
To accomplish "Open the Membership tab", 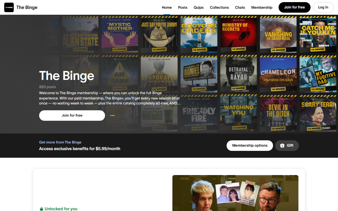I will click(262, 7).
